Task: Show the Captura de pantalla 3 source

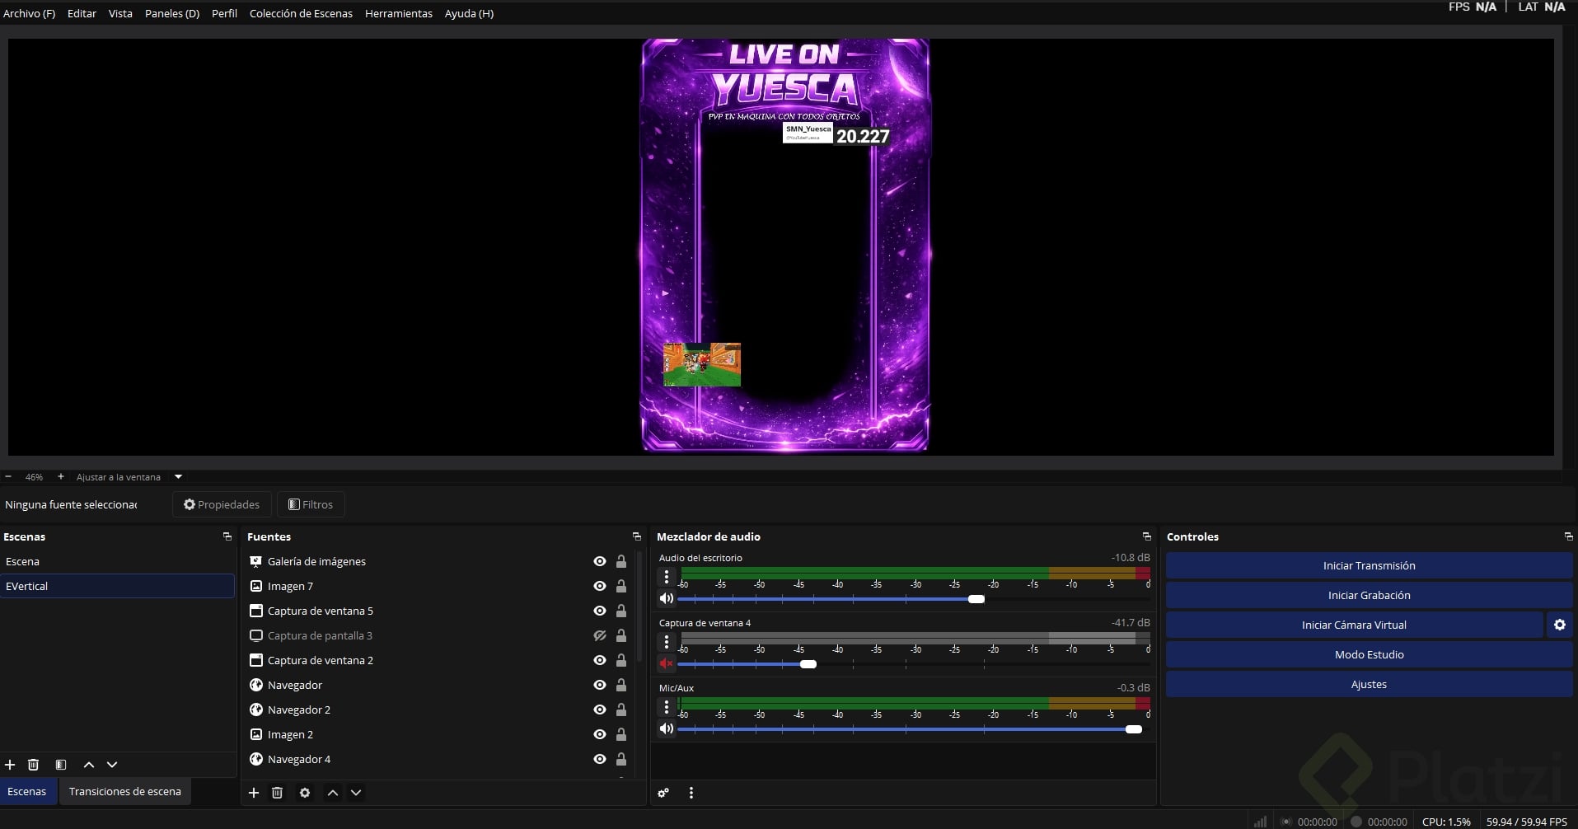Action: click(600, 635)
